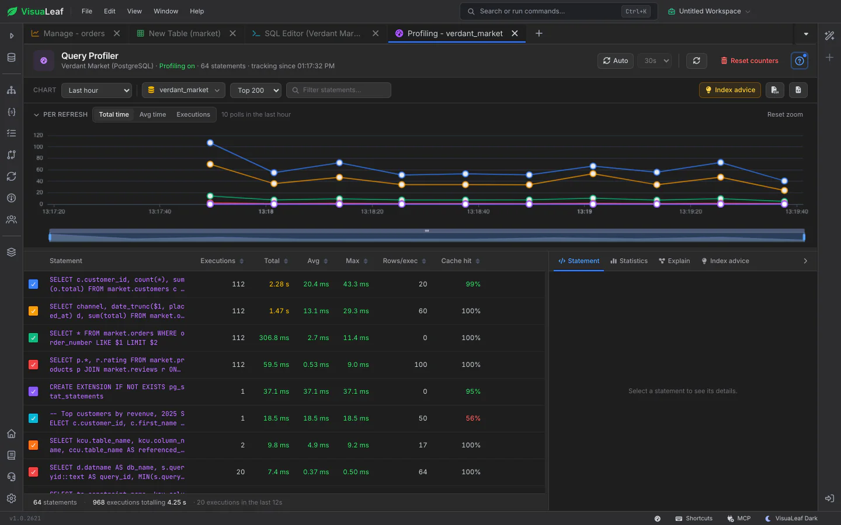Open the Top 200 limit dropdown
Viewport: 841px width, 525px height.
(256, 90)
